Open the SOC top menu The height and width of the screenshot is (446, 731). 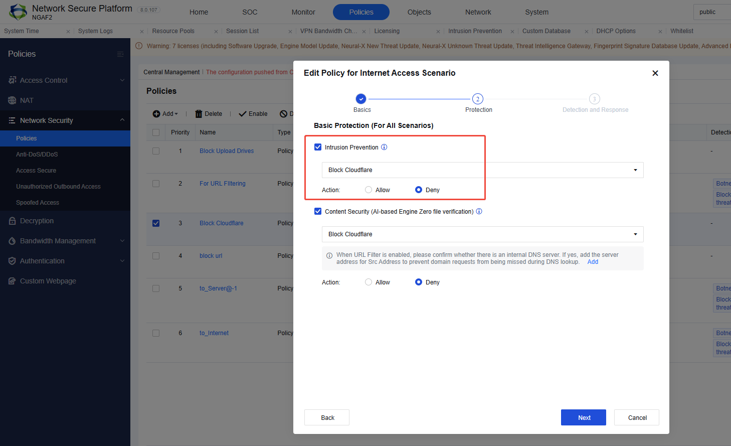pyautogui.click(x=250, y=12)
